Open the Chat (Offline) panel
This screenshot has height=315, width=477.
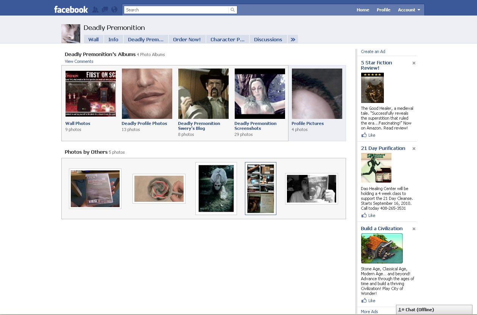pyautogui.click(x=434, y=310)
